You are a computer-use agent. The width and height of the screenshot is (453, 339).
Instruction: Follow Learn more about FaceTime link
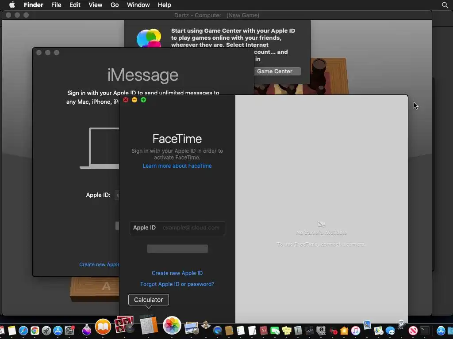(177, 166)
